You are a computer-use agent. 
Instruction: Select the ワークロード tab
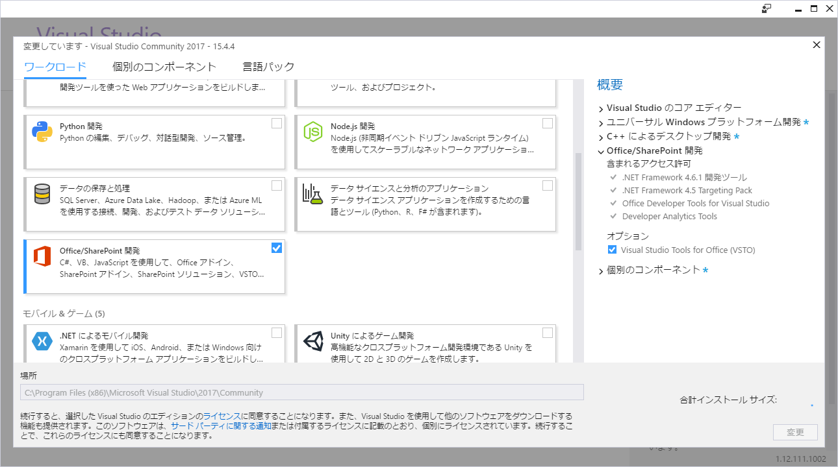(x=55, y=67)
